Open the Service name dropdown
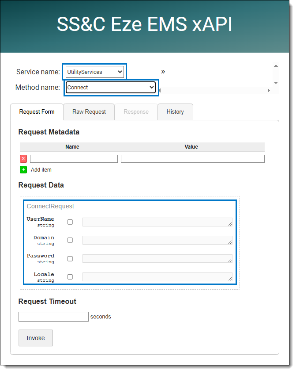 coord(95,72)
